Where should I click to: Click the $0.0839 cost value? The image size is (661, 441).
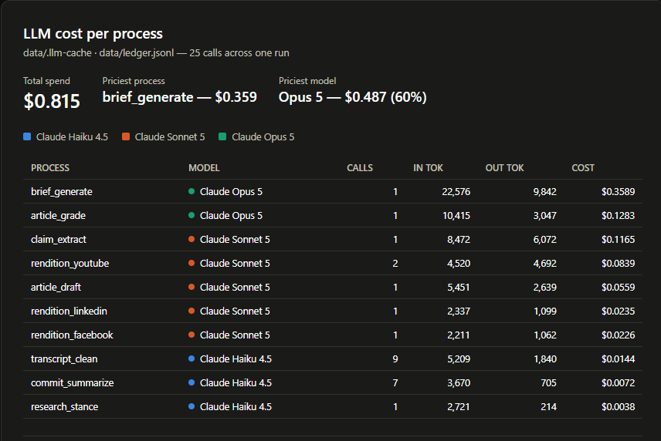618,264
